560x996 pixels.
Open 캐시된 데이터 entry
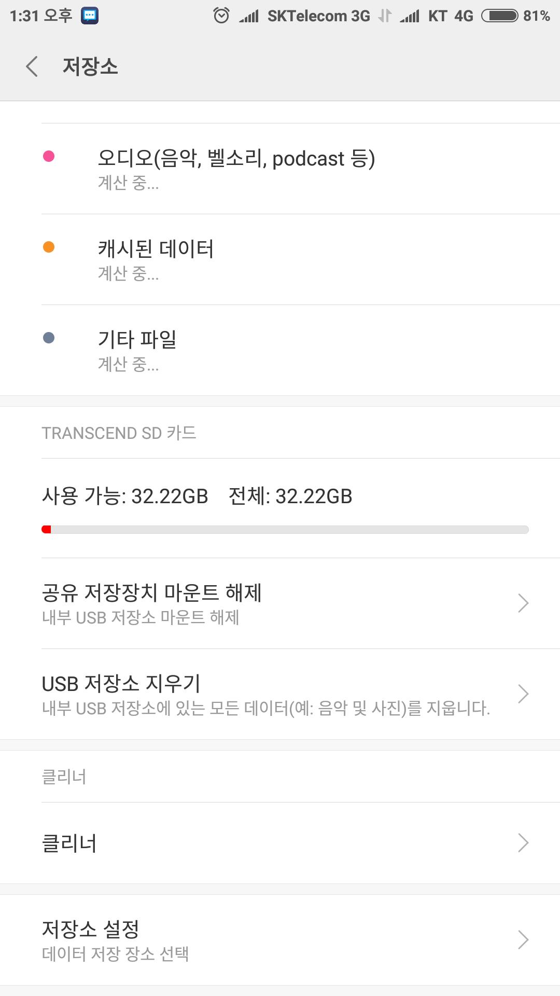point(156,250)
